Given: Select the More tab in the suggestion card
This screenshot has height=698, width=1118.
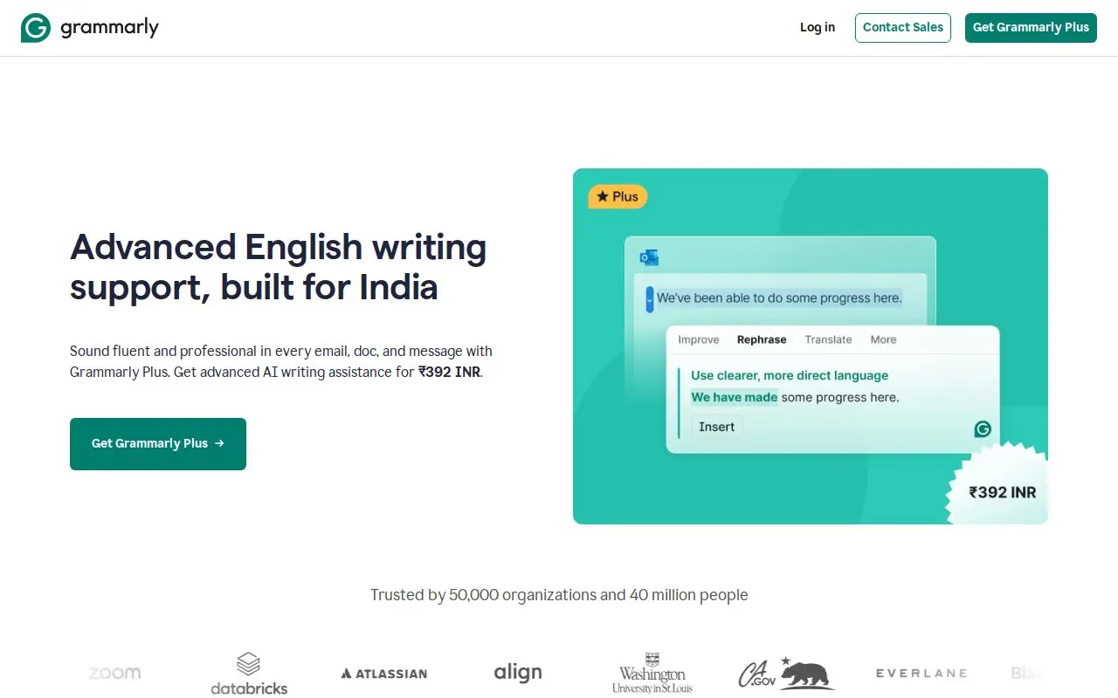Looking at the screenshot, I should click(x=883, y=339).
